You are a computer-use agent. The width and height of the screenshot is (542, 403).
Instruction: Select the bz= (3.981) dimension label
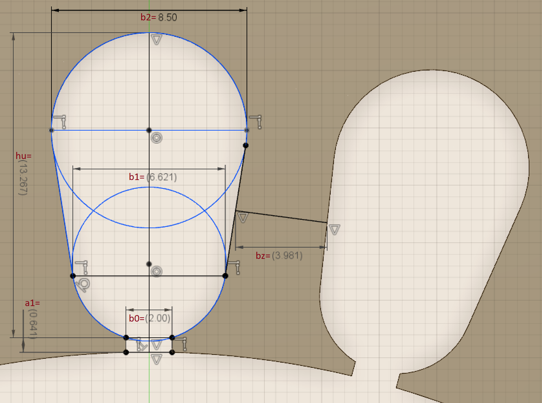(x=279, y=256)
